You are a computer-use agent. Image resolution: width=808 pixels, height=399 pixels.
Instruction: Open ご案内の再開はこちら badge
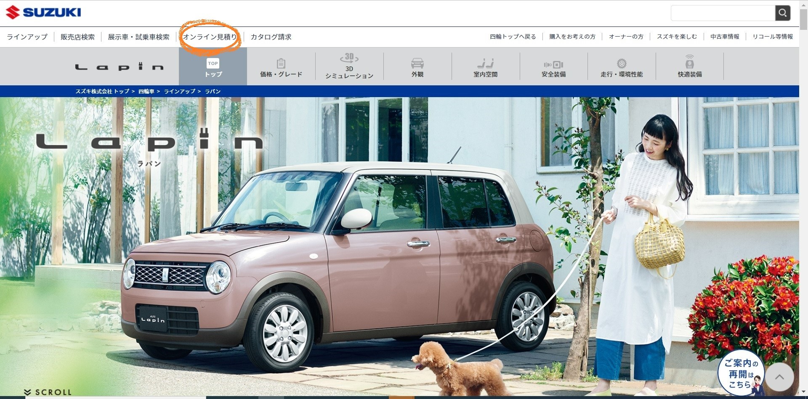click(742, 373)
